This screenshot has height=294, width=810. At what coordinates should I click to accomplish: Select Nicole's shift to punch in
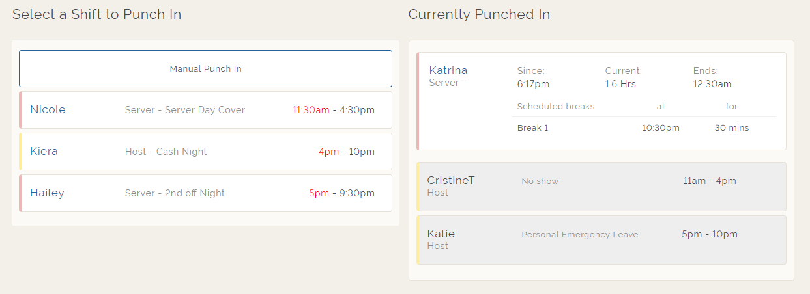click(48, 110)
